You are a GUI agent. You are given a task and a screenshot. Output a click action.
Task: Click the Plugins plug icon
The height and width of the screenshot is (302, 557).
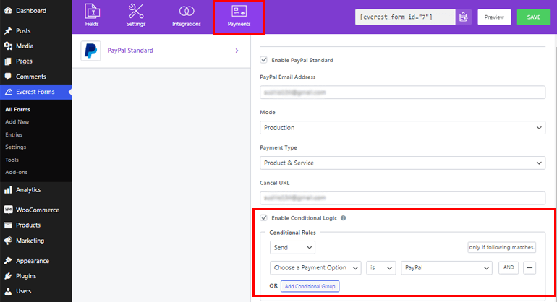tap(8, 276)
